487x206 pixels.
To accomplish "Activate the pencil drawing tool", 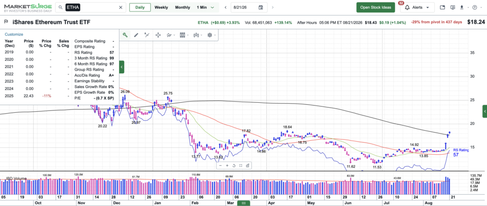I will (x=136, y=35).
